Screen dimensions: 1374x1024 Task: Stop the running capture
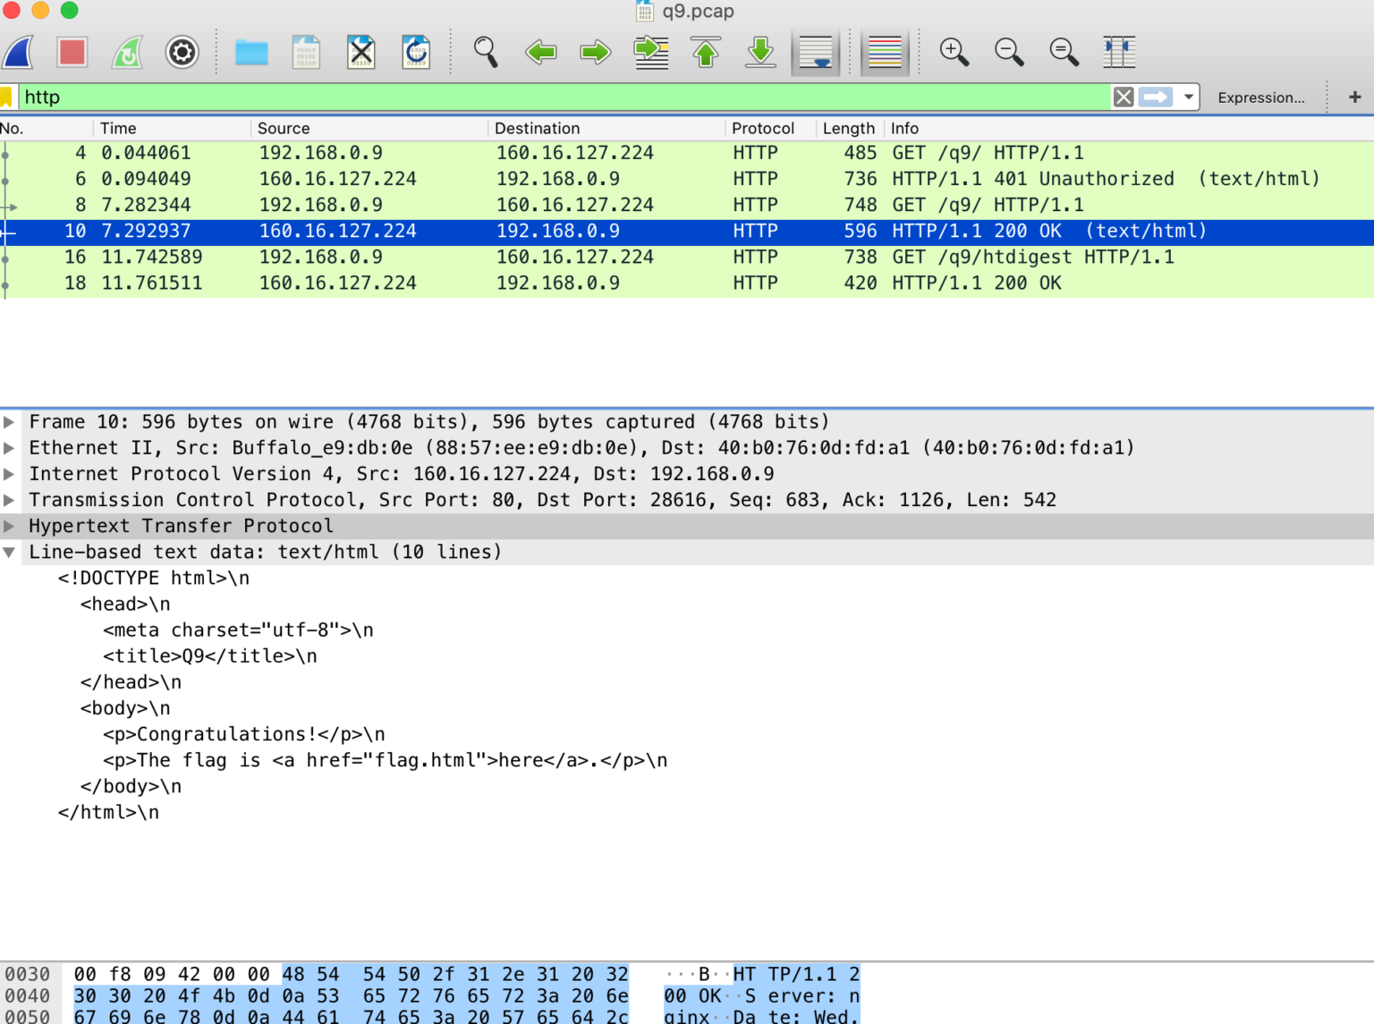coord(72,52)
